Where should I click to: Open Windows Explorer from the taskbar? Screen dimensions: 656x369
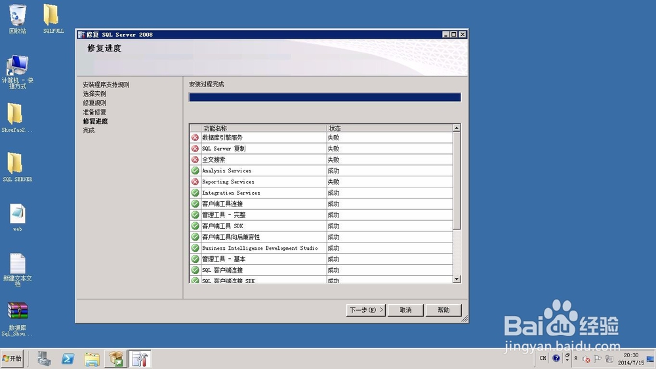(92, 359)
